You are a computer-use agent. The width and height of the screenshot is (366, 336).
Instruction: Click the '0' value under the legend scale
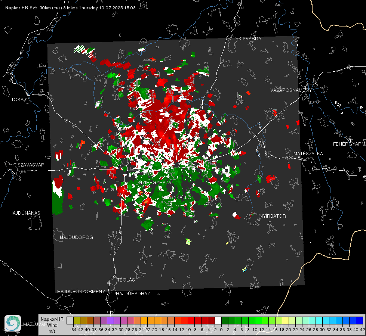pos(221,330)
